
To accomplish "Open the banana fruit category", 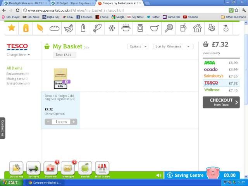I will tap(69, 28).
